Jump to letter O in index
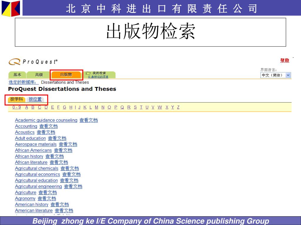Screen dimensions: 301x225 coord(109,107)
